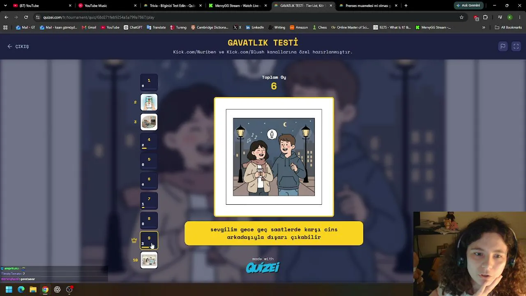This screenshot has width=526, height=296.
Task: View site information icon in address bar
Action: 38,17
